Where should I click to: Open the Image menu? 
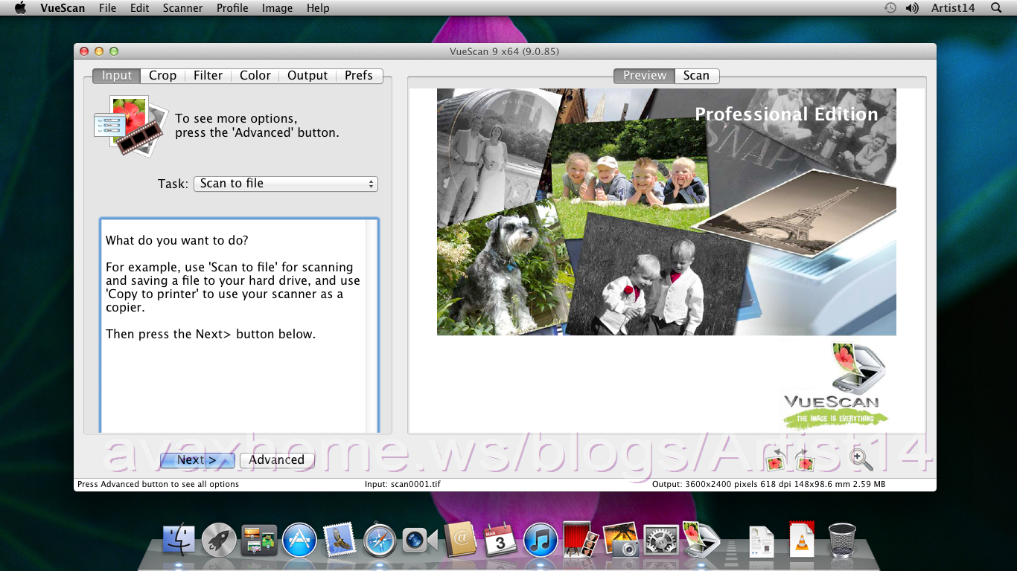tap(277, 8)
